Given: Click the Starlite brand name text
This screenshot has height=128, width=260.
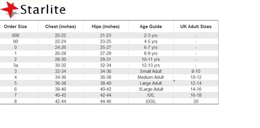Looking at the screenshot, I should tap(43, 9).
